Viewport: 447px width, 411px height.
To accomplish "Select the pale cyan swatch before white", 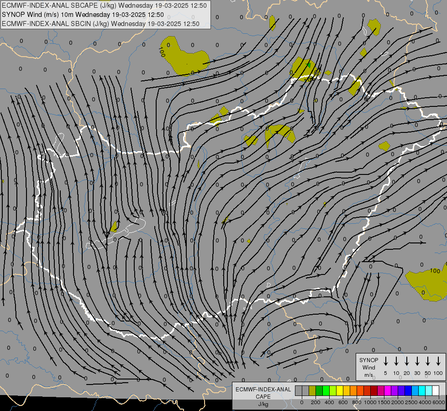I will pyautogui.click(x=428, y=390).
